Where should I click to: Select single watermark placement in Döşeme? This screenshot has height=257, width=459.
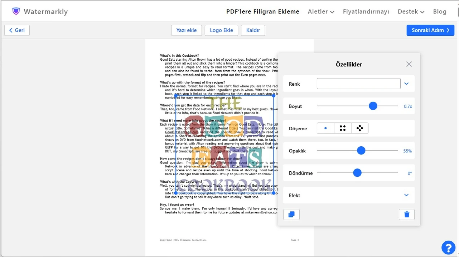click(325, 128)
